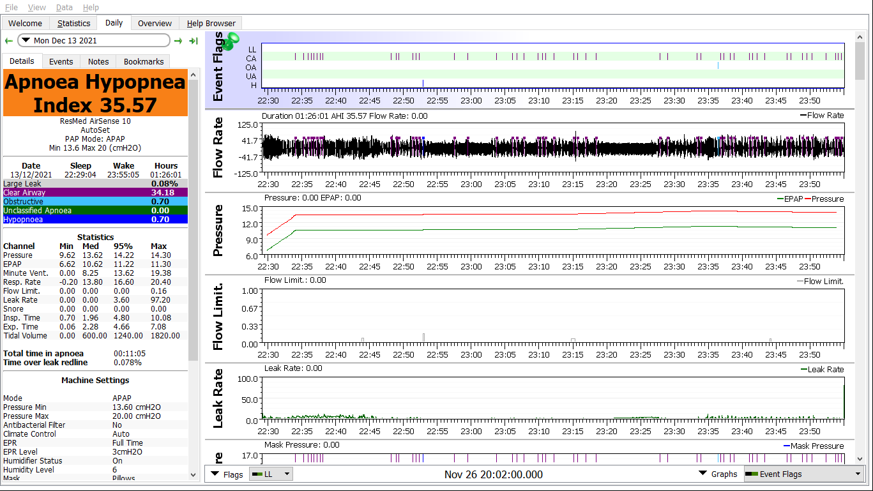This screenshot has width=873, height=491.
Task: Click the green Unclassified Apnoea index row
Action: click(96, 210)
